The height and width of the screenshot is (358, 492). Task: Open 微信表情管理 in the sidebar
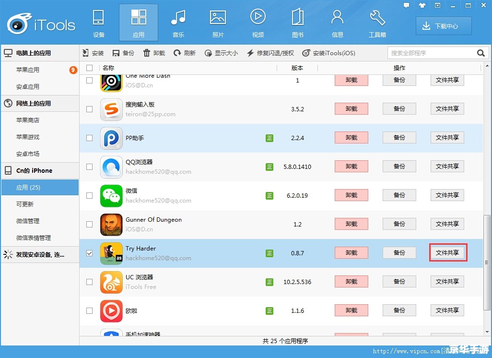point(40,238)
